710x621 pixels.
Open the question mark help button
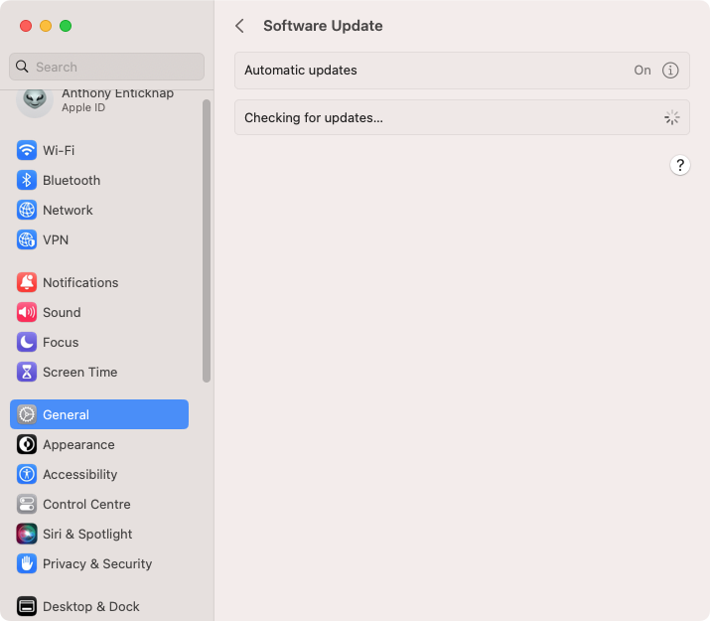coord(679,165)
